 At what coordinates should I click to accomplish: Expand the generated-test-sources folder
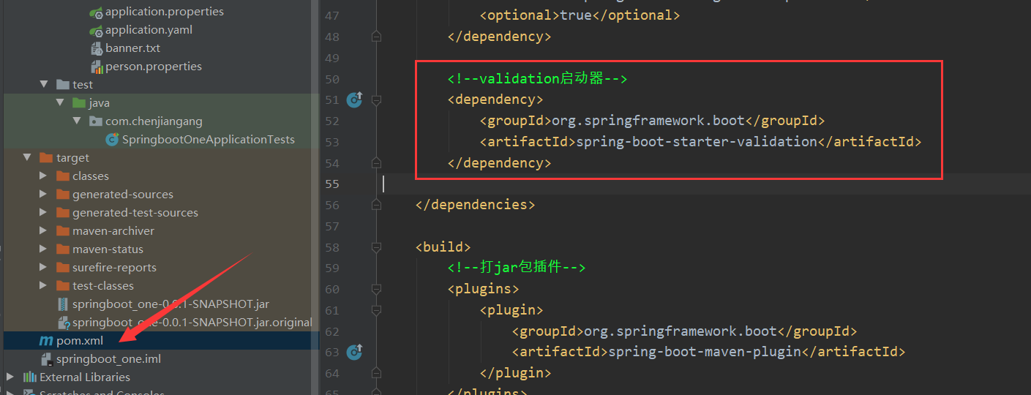click(x=44, y=213)
